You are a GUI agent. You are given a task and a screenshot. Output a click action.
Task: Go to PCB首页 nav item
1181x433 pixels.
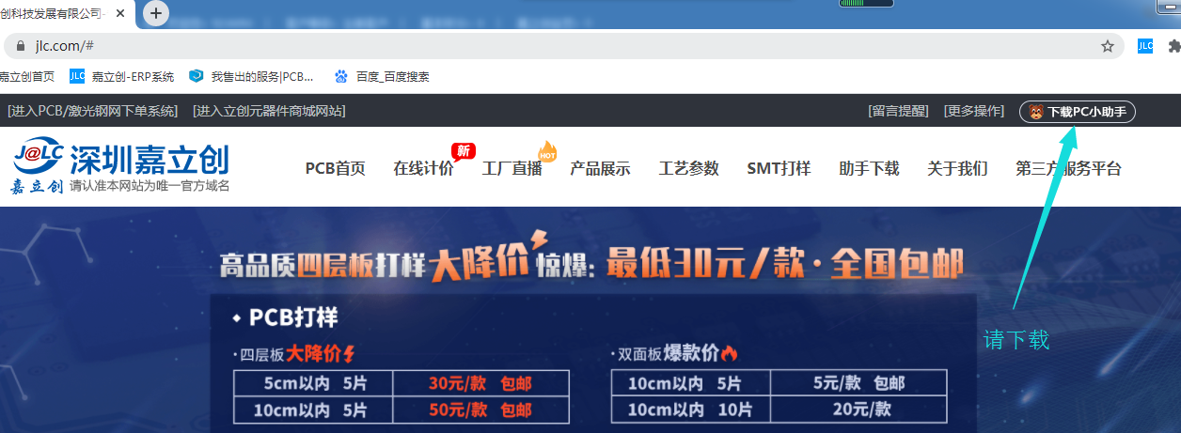[335, 169]
